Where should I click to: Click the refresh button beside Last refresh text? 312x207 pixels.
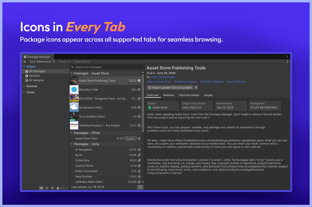140,187
